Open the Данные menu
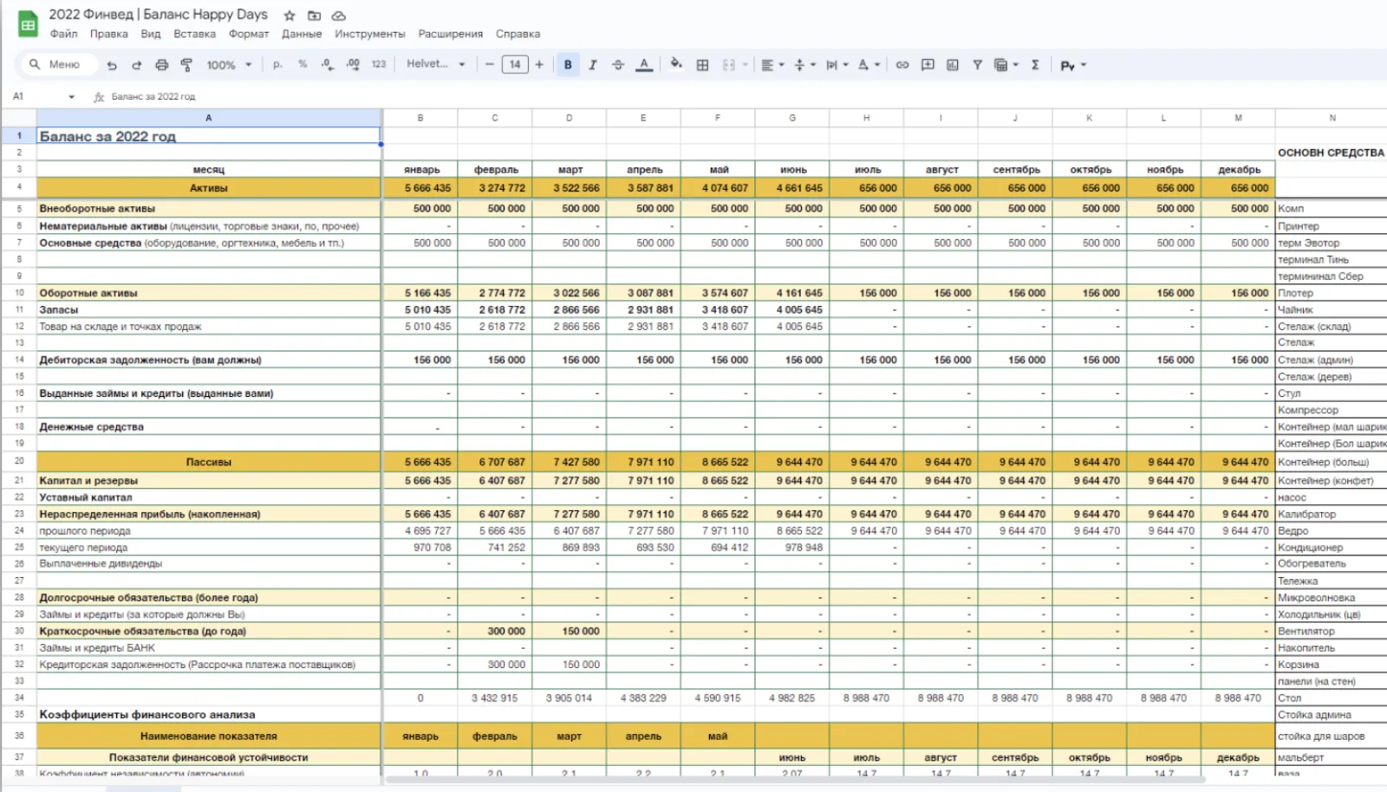The height and width of the screenshot is (792, 1387). click(302, 34)
